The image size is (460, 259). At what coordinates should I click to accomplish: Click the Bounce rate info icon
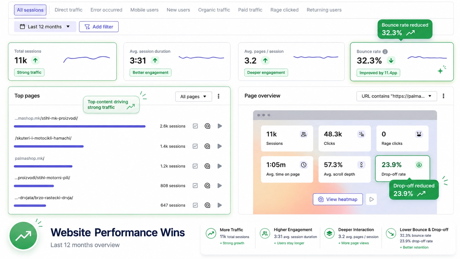coord(385,51)
